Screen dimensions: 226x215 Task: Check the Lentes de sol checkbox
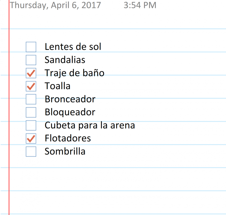[x=31, y=47]
